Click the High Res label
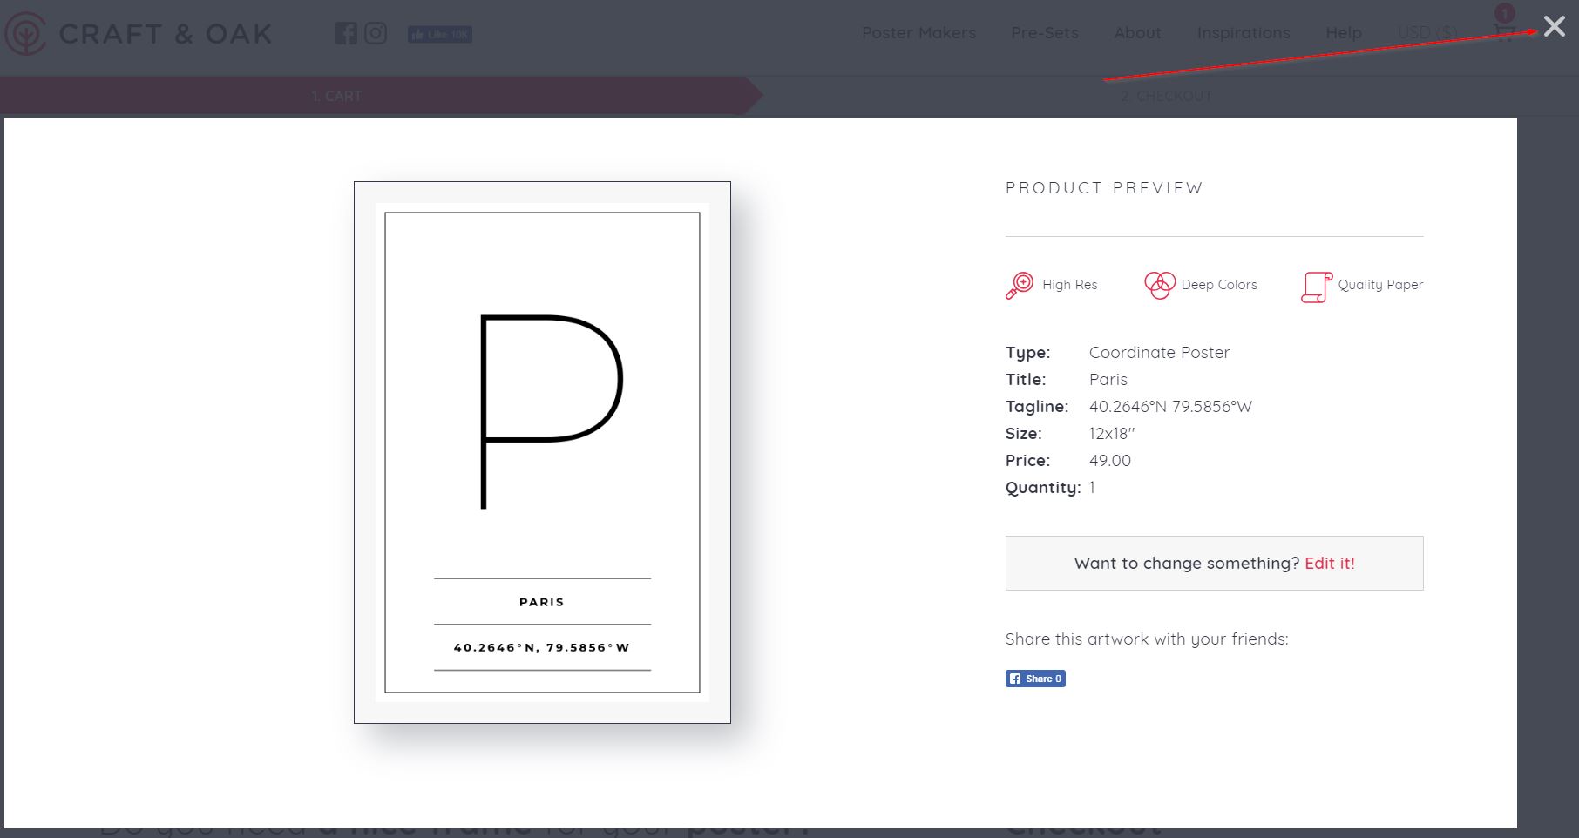This screenshot has height=838, width=1579. [x=1069, y=285]
